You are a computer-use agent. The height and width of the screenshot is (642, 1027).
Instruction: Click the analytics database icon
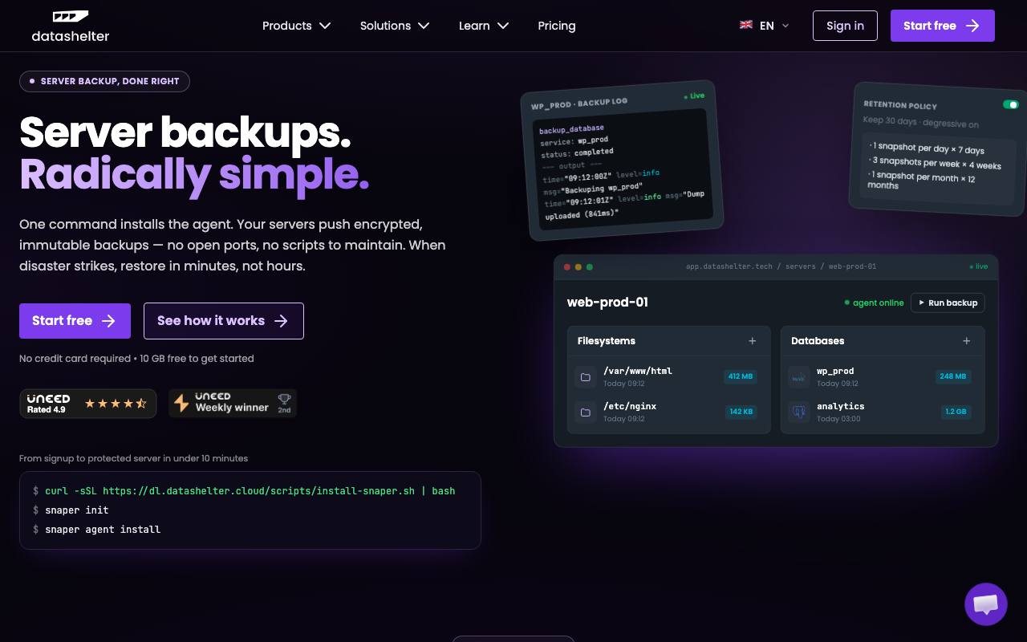pos(798,412)
